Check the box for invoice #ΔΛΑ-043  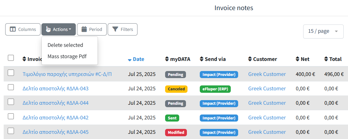pyautogui.click(x=11, y=87)
